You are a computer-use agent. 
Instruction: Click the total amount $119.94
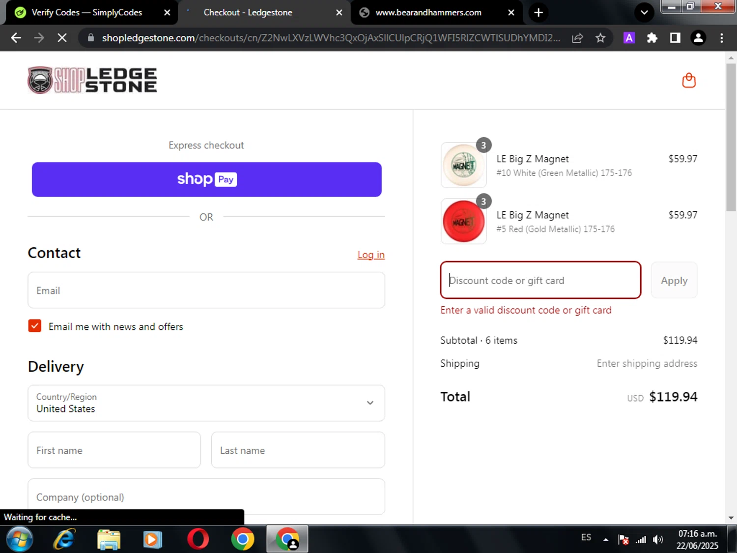[x=674, y=397]
